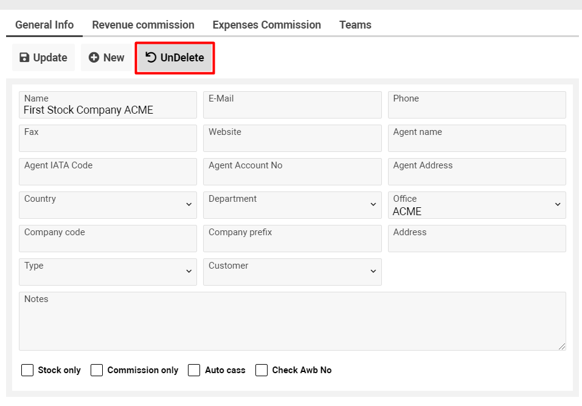Select the General Info tab
The image size is (582, 406).
tap(44, 25)
